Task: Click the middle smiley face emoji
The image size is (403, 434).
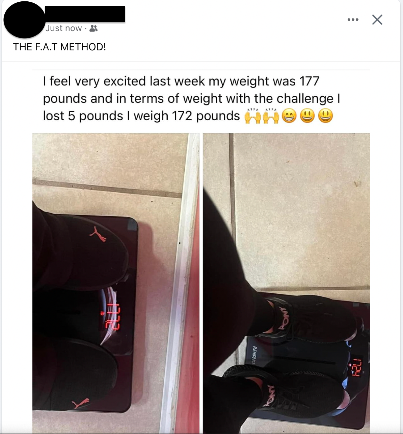Action: tap(307, 116)
